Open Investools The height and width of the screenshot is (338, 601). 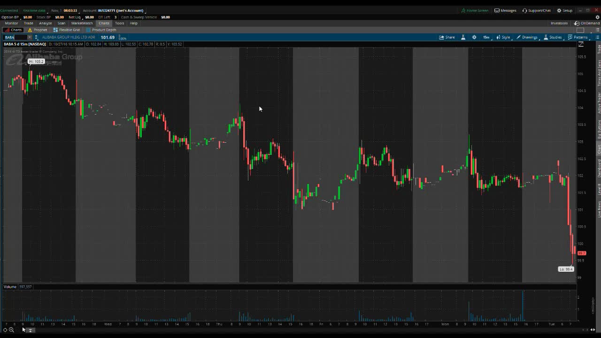coord(559,23)
